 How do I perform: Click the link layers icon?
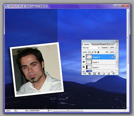click(x=85, y=73)
